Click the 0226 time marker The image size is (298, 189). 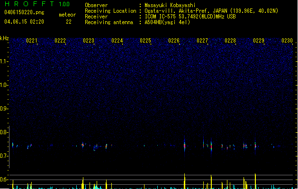[174, 40]
